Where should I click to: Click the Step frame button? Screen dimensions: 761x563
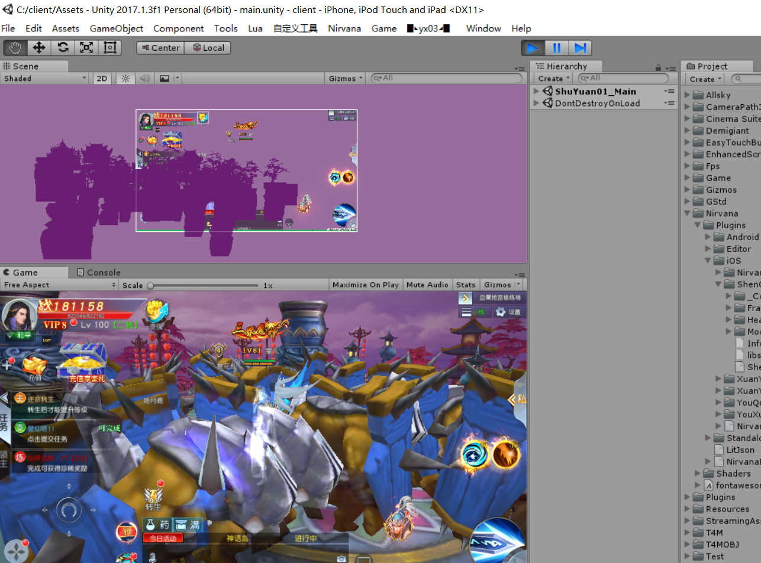[580, 48]
